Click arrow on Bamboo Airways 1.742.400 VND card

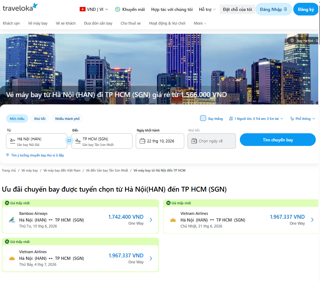point(151,220)
